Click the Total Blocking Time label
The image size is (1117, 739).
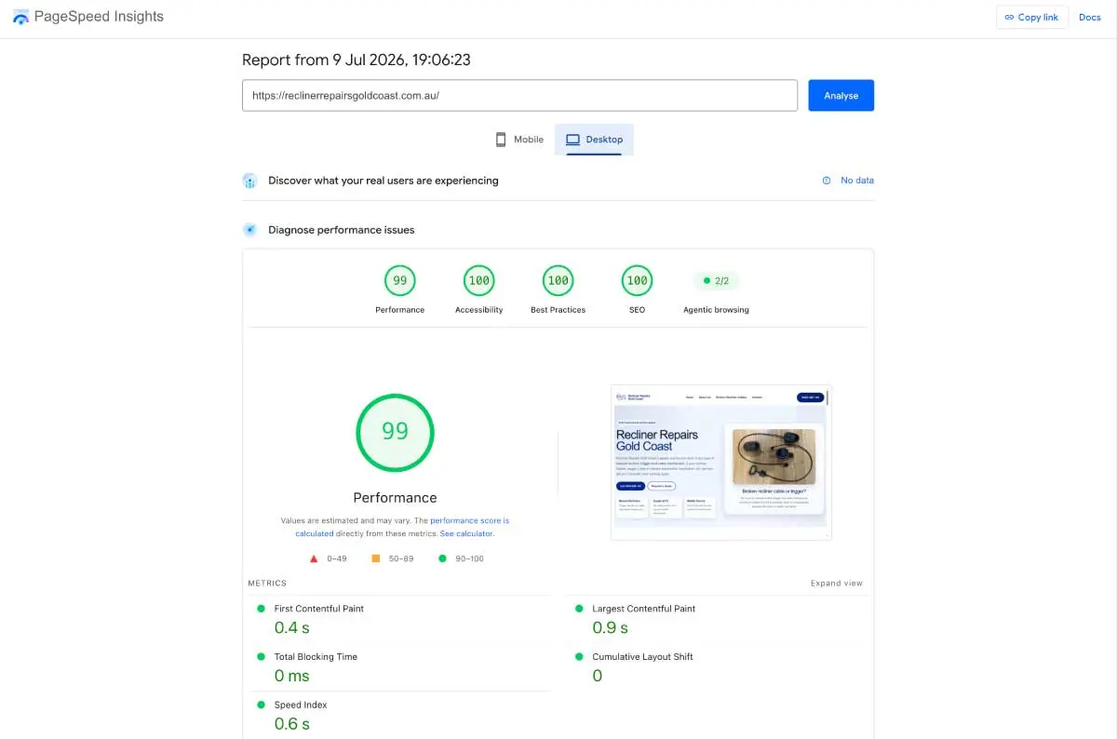point(316,657)
